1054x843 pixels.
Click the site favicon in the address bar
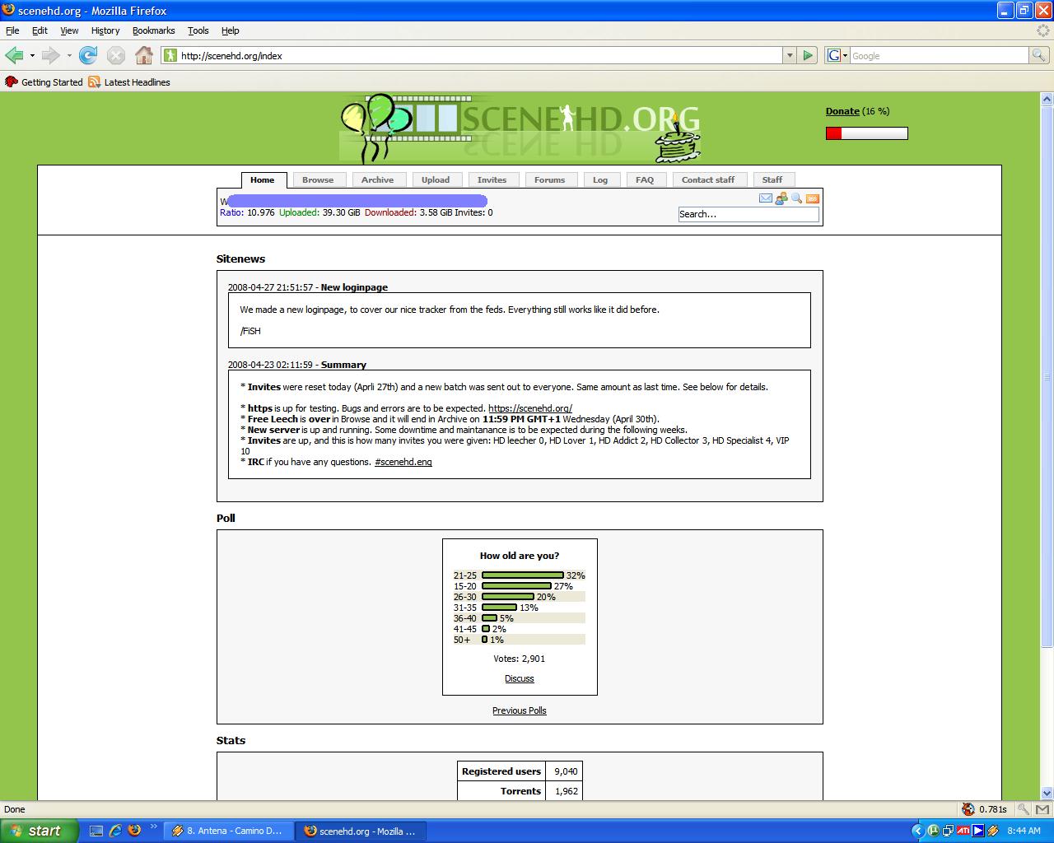[x=170, y=55]
